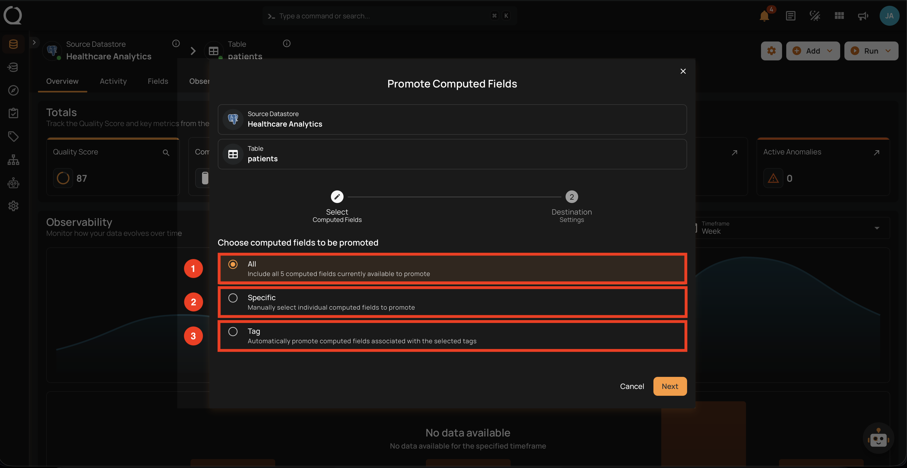
Task: Open the hierarchy tree sidebar icon
Action: (13, 160)
